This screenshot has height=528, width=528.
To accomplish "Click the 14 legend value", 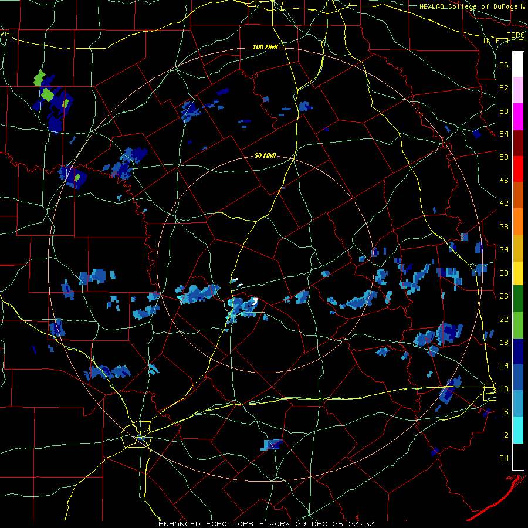I will (504, 365).
